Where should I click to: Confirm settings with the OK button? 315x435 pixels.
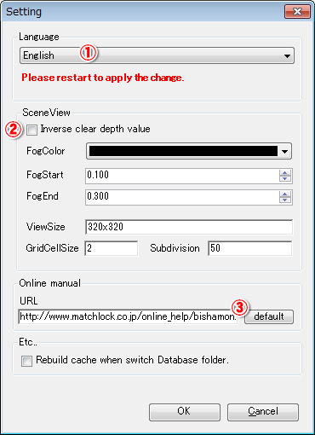click(185, 412)
